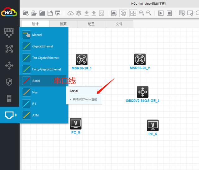The height and width of the screenshot is (170, 199).
Task: Click the download arrow icon
Action: (86, 13)
